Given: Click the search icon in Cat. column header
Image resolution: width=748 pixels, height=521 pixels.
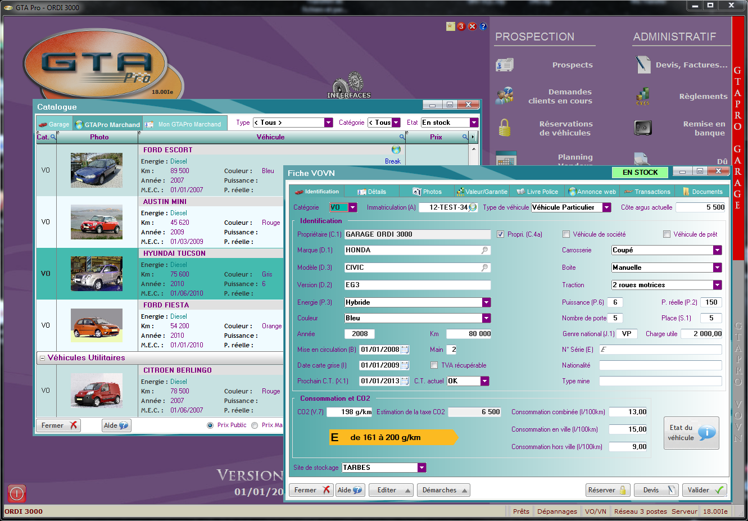Looking at the screenshot, I should pos(53,137).
